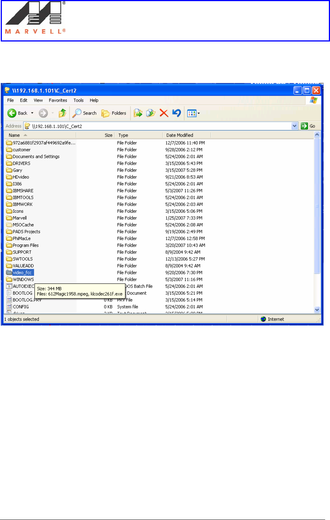330x520 pixels.
Task: Click the 12/7/2006 11:40 PM date cell
Action: coord(185,143)
